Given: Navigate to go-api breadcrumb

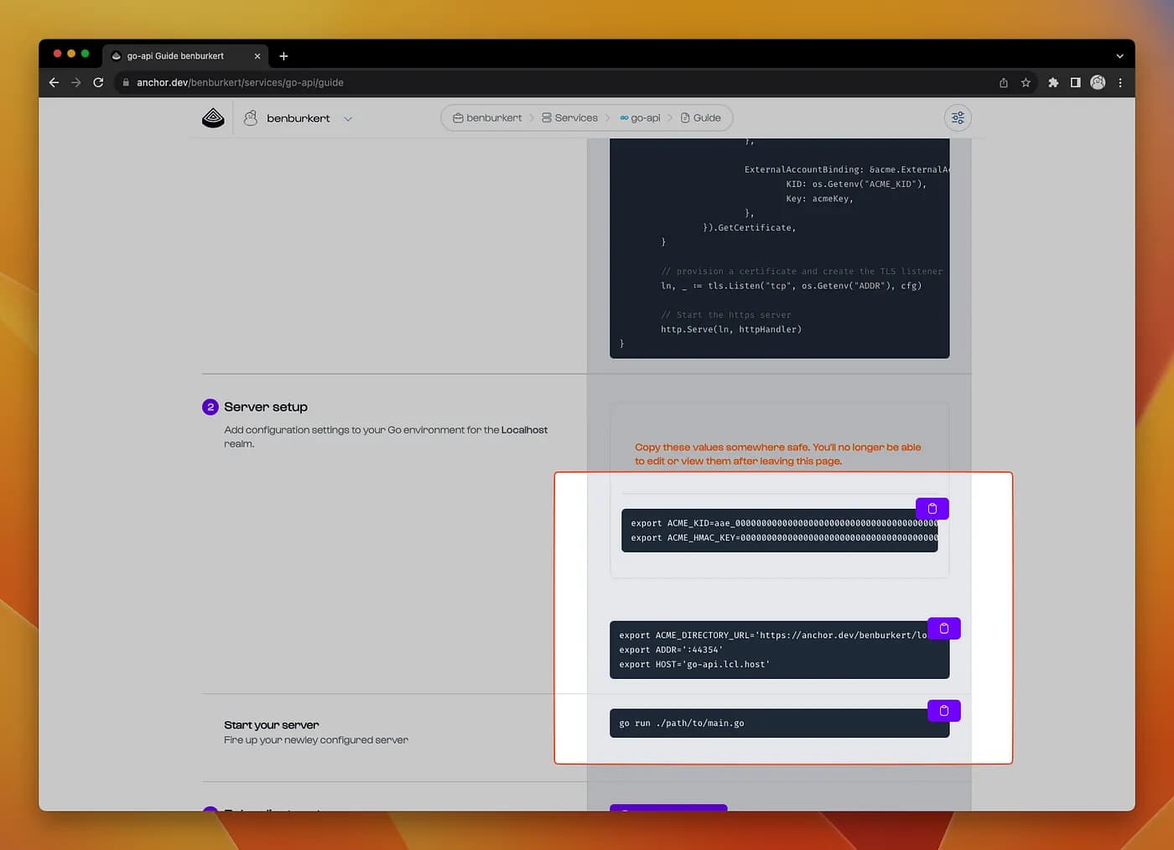Looking at the screenshot, I should (x=641, y=118).
